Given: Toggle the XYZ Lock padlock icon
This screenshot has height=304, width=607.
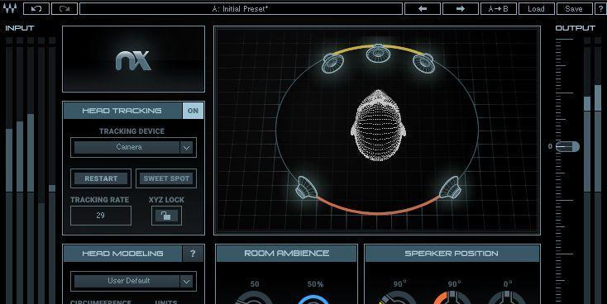Looking at the screenshot, I should point(166,216).
